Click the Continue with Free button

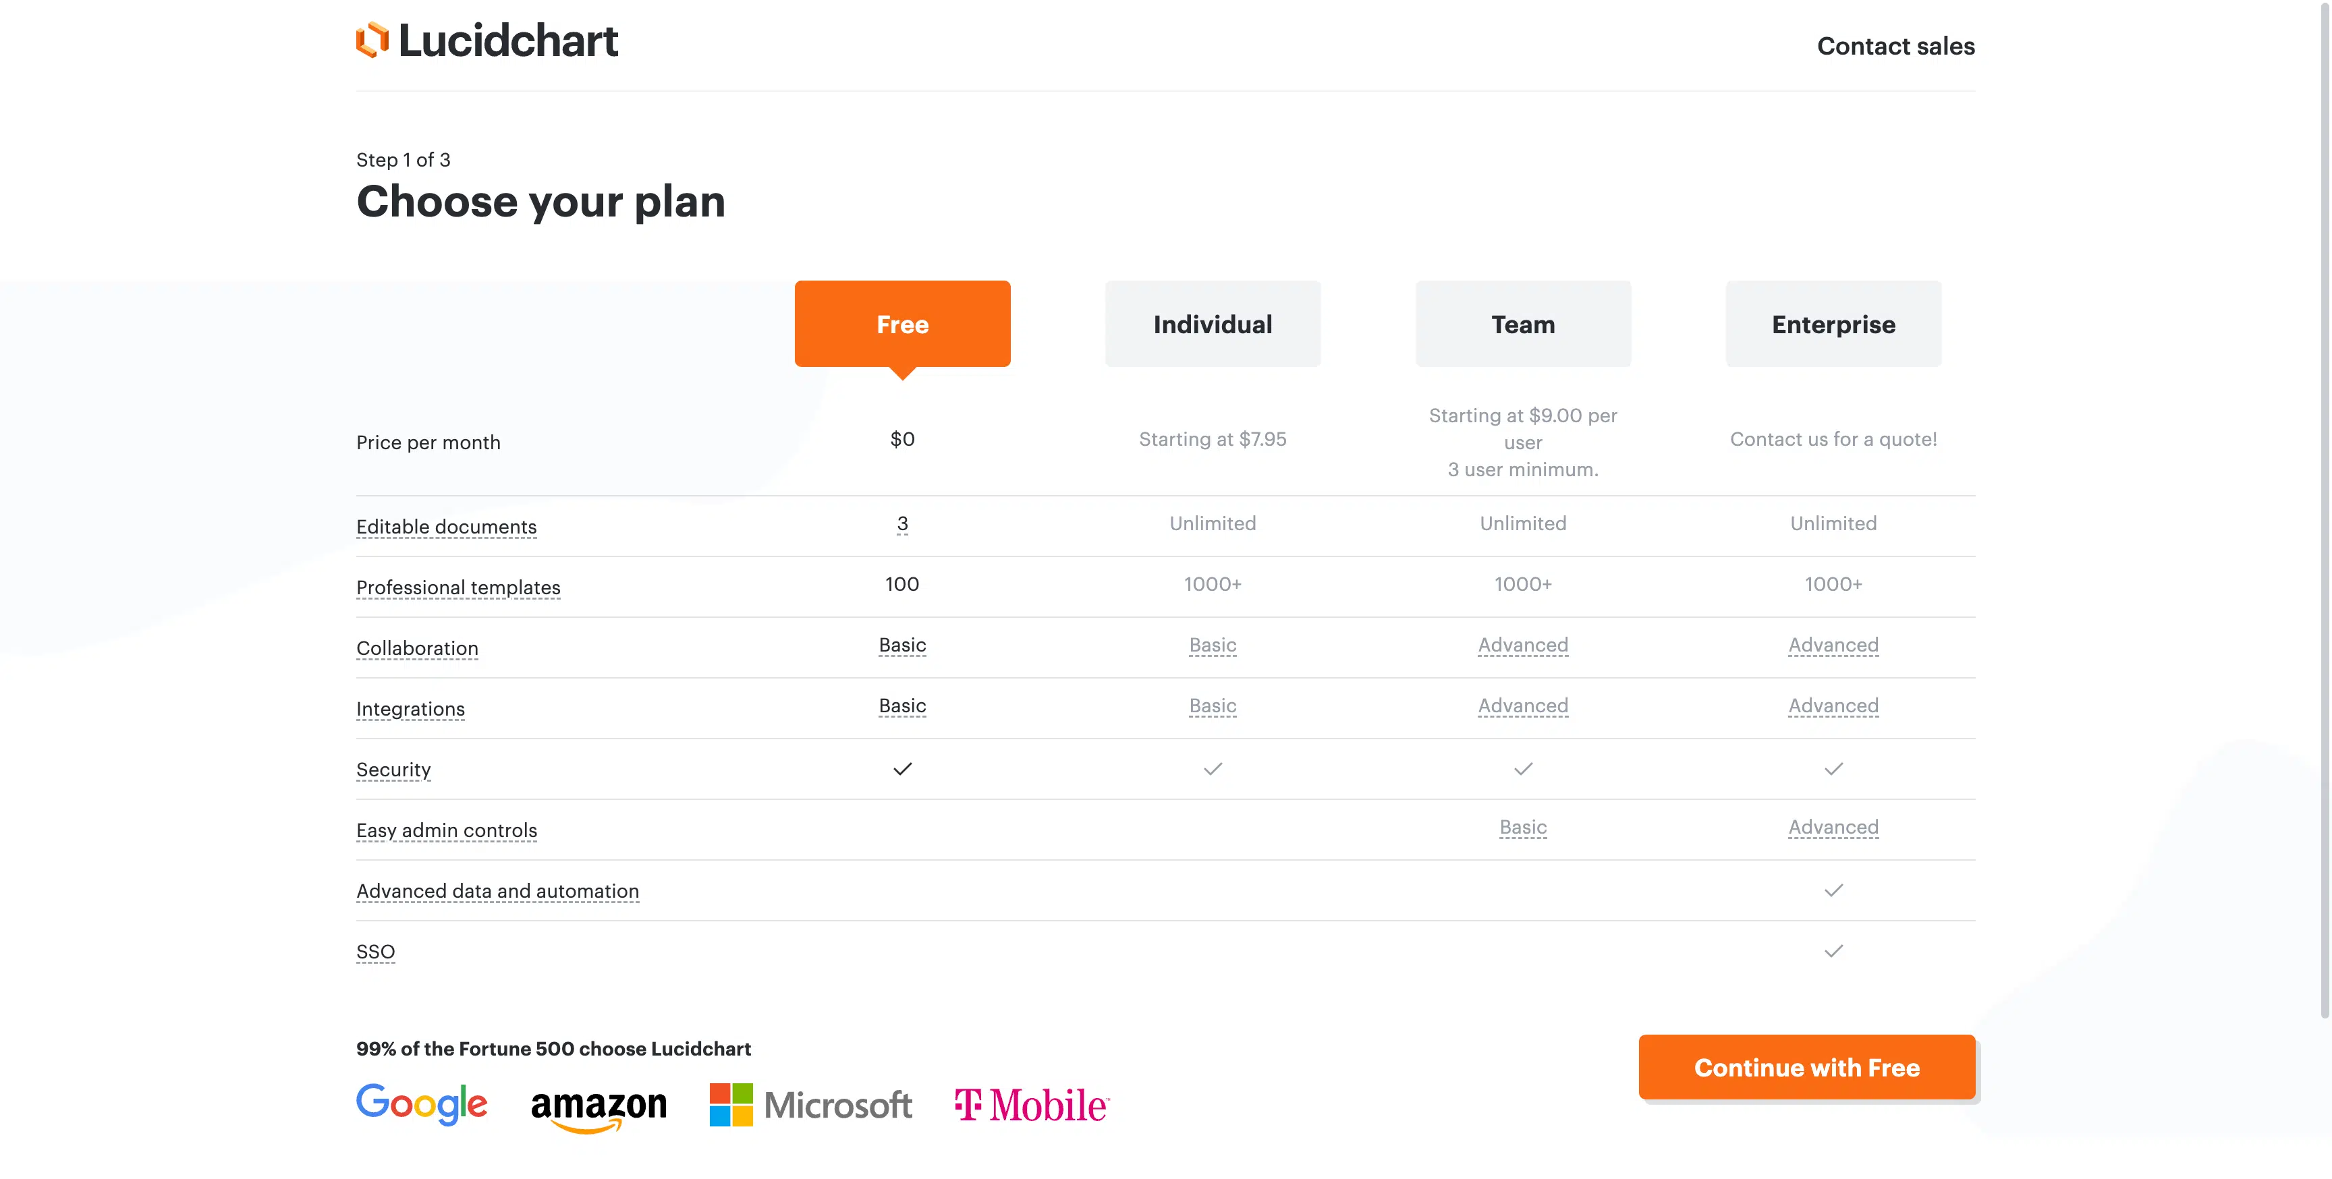coord(1807,1068)
